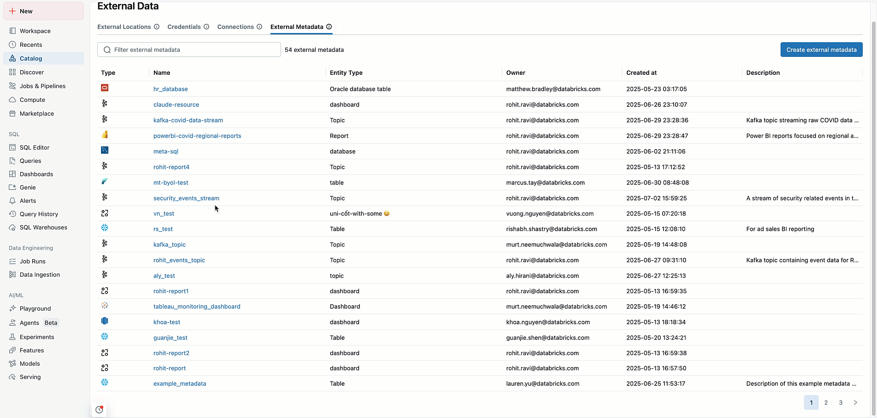Open powerbi-covid-regional-reports link
This screenshot has height=418, width=877.
[197, 136]
